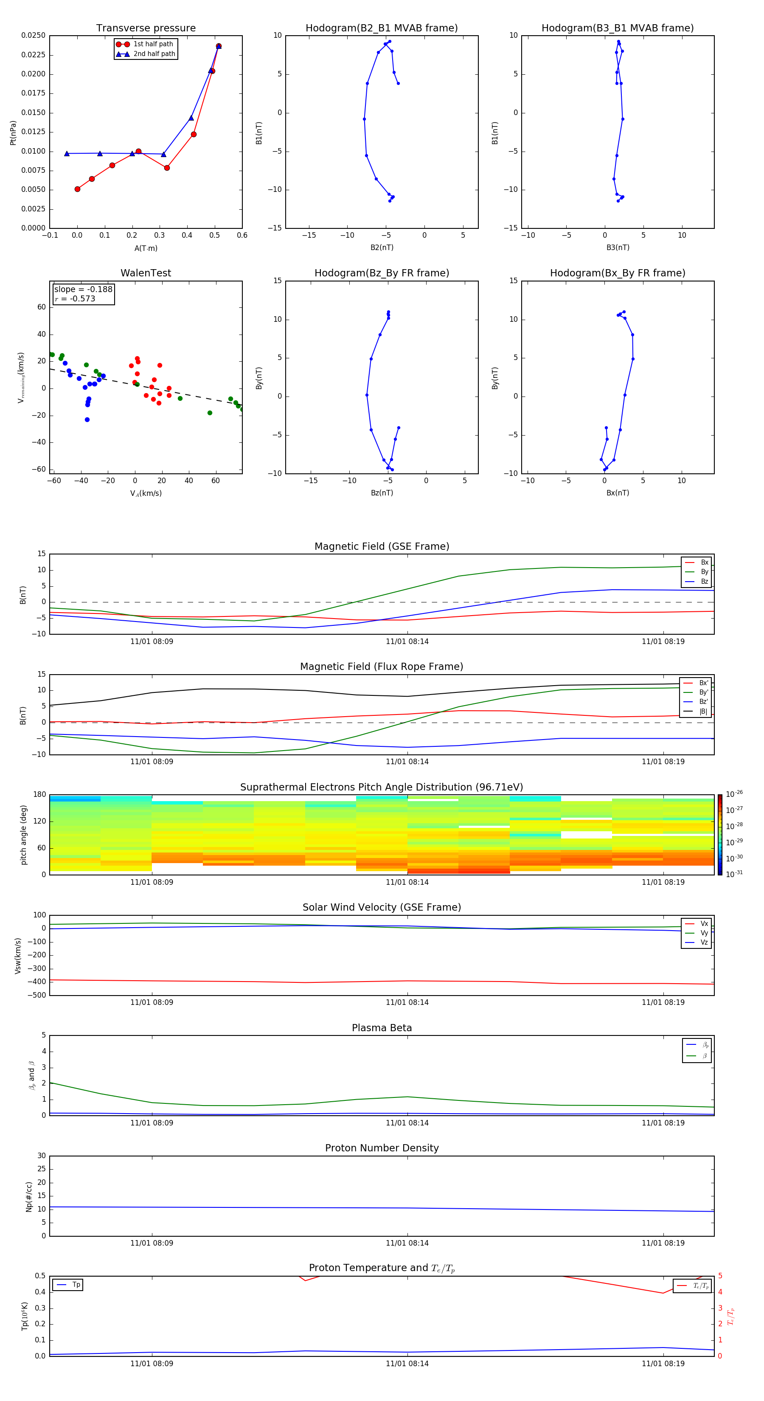
Task: Click the 'Magnetic Field (Flux Rope Frame)' title
Action: pyautogui.click(x=382, y=667)
